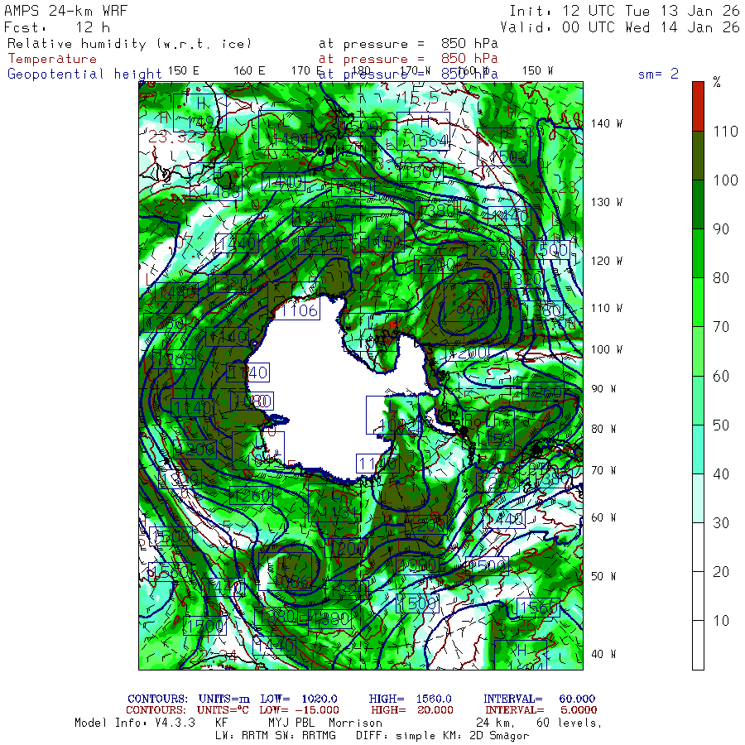Click the cyan-green 40-50% colorbar segment
The height and width of the screenshot is (745, 745).
point(698,449)
